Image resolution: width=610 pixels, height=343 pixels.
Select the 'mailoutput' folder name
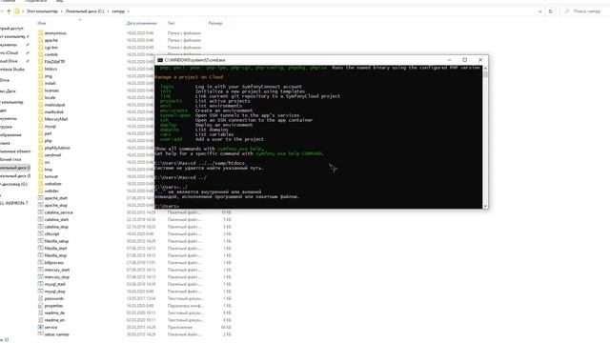coord(55,105)
